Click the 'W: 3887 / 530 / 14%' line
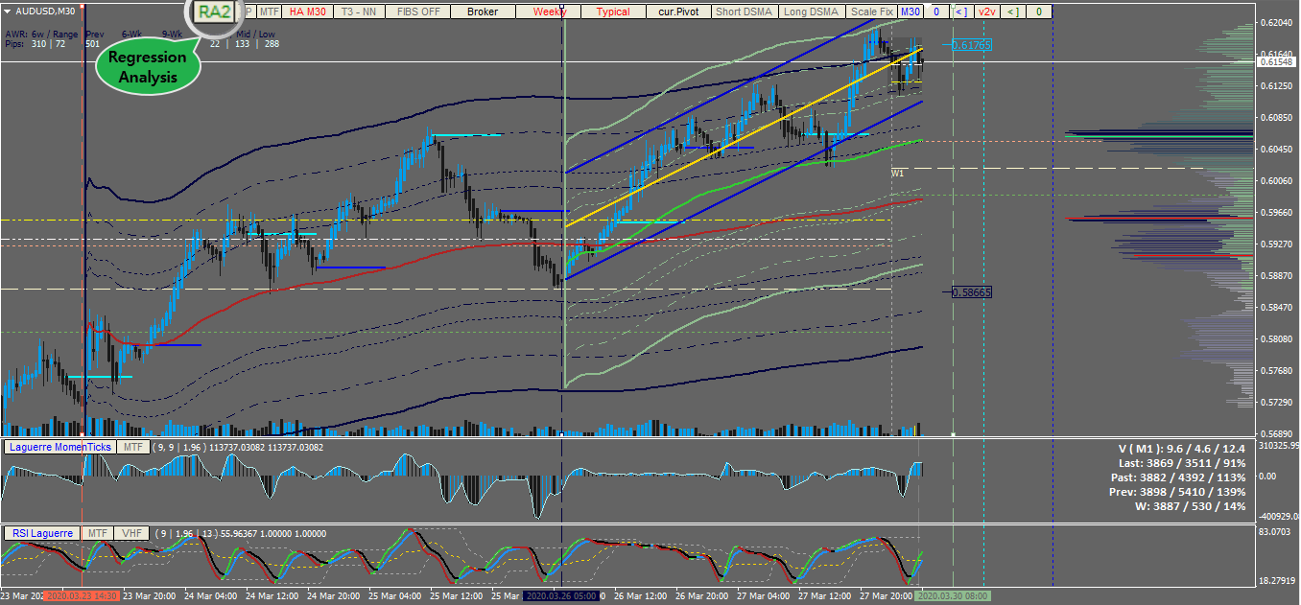 tap(1191, 506)
